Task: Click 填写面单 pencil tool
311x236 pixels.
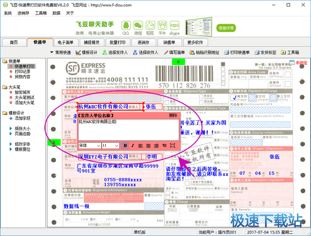Action: (174, 52)
